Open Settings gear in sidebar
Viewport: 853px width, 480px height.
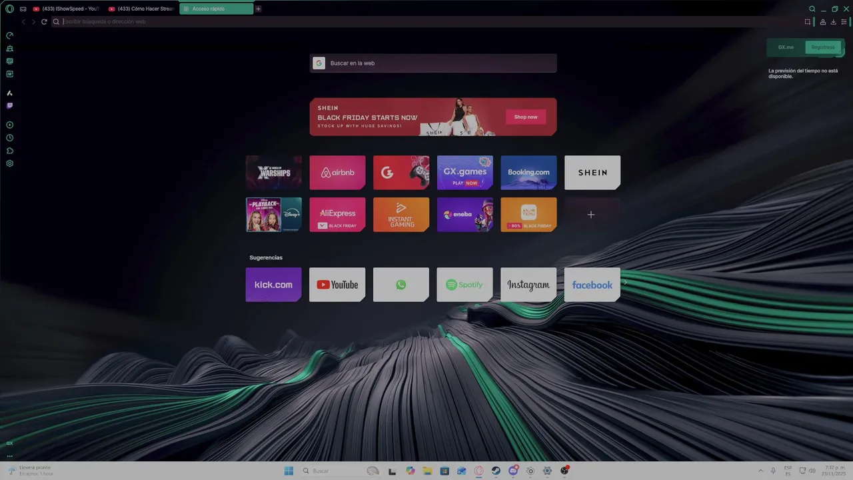coord(9,163)
